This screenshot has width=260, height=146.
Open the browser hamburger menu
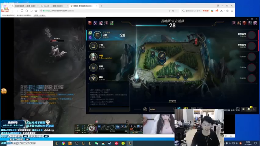(232, 11)
